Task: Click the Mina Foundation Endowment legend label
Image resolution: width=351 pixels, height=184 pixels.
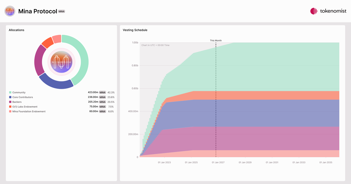Action: tap(29, 111)
